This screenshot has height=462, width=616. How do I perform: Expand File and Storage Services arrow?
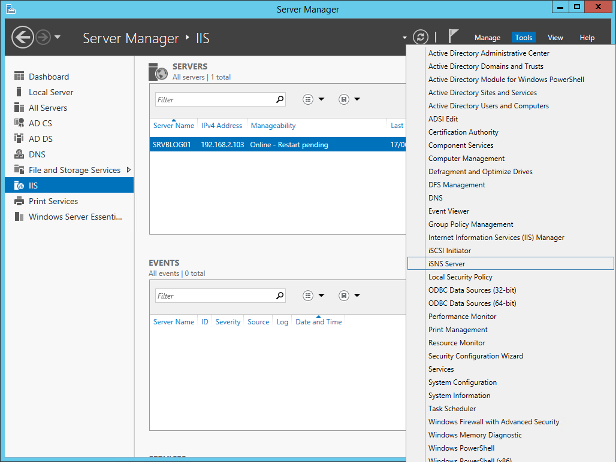pyautogui.click(x=128, y=170)
